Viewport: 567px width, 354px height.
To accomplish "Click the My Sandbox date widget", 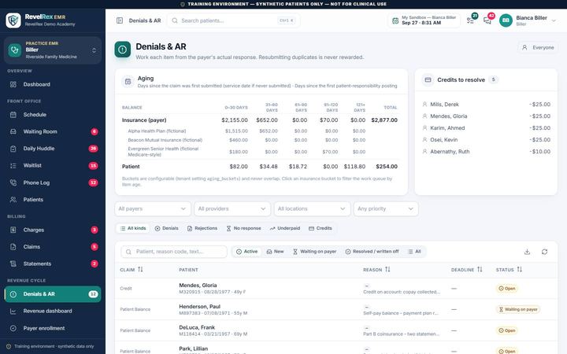I will tap(424, 20).
